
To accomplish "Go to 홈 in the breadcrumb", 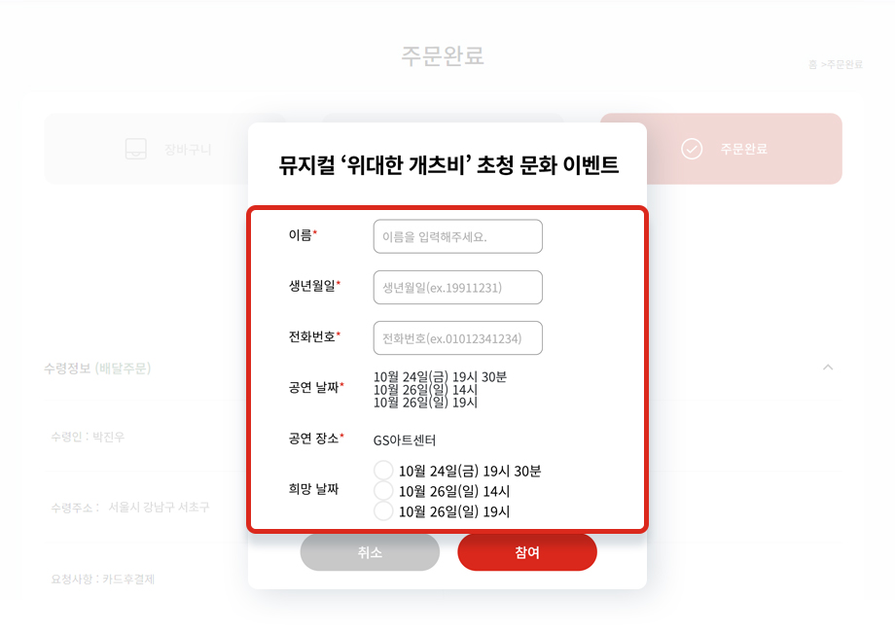I will pos(813,64).
